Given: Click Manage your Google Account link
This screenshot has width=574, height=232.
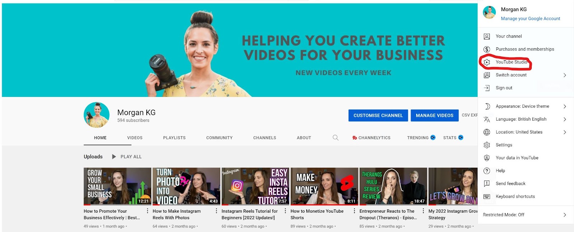Looking at the screenshot, I should pos(531,19).
